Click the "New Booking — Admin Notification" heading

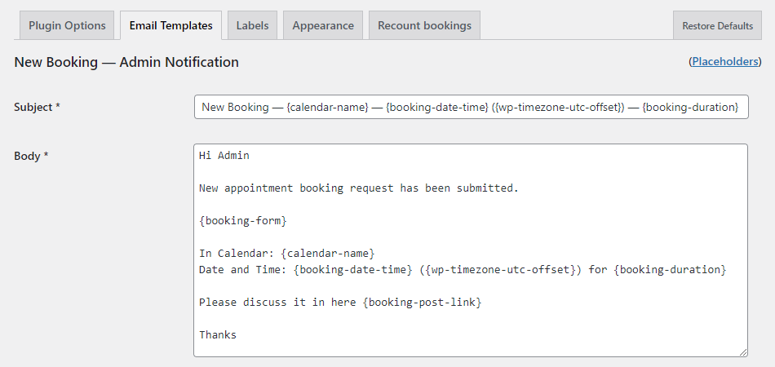click(126, 62)
